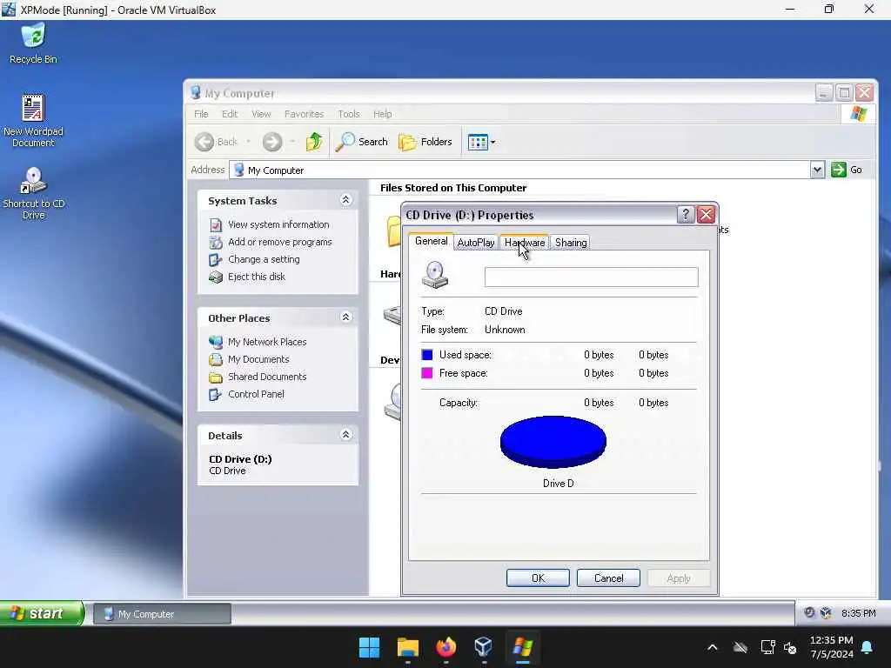
Task: Open the File menu
Action: pyautogui.click(x=201, y=114)
